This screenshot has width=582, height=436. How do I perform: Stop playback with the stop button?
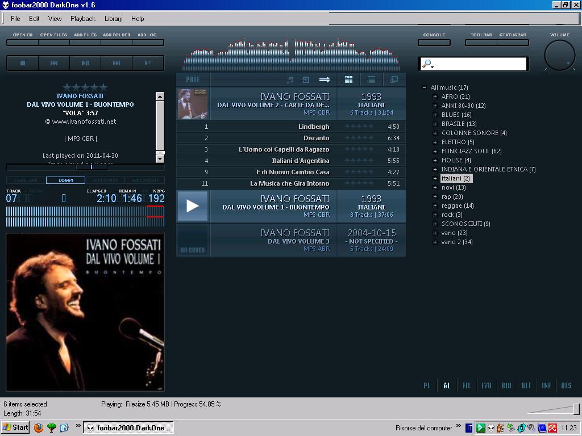(23, 63)
